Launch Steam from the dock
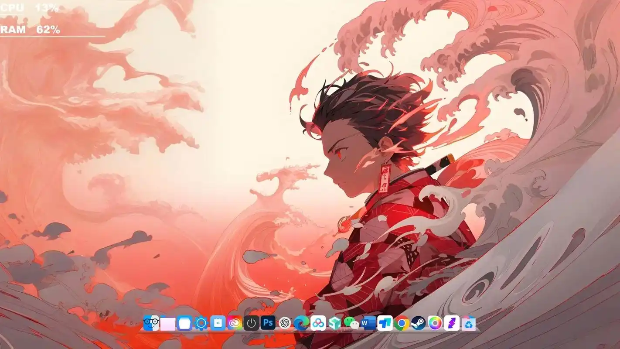The width and height of the screenshot is (620, 349). pos(418,323)
